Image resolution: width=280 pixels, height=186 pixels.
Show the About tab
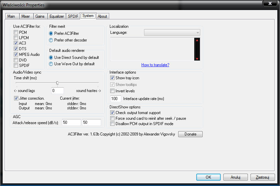(x=102, y=16)
